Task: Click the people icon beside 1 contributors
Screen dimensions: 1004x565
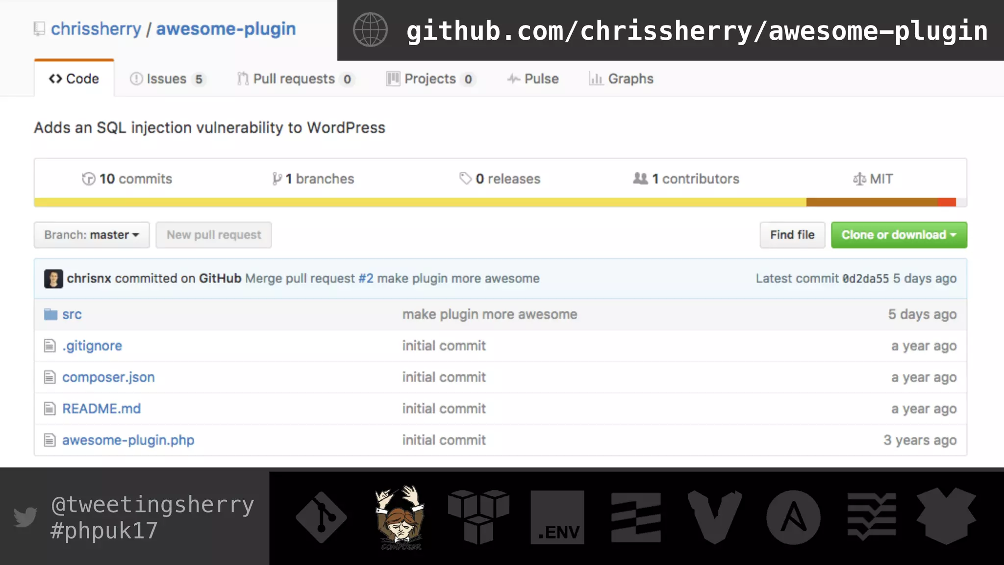Action: (640, 179)
